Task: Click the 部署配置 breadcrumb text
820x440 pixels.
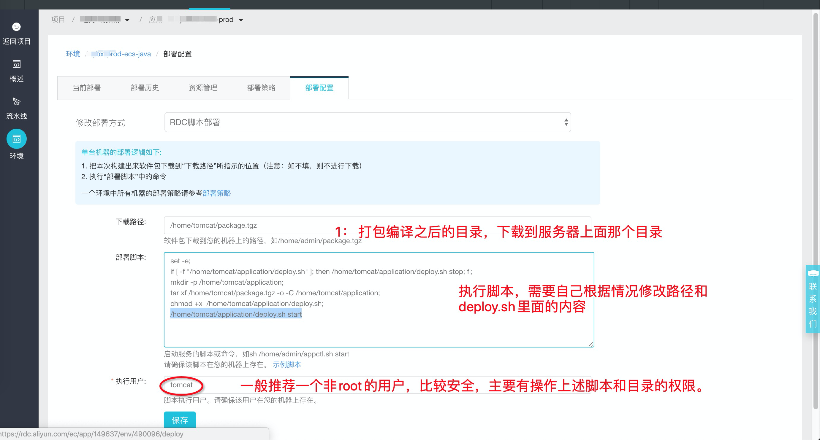Action: [178, 54]
